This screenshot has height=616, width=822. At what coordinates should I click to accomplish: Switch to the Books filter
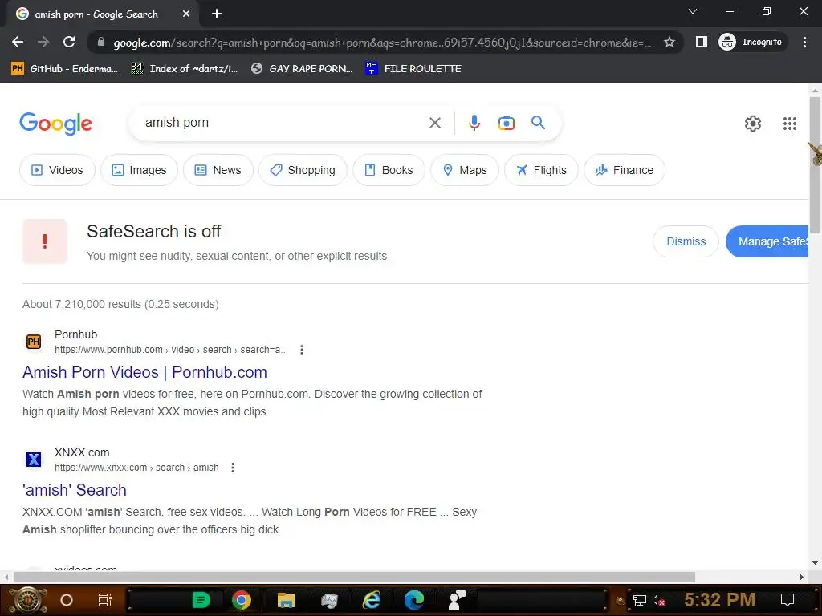click(389, 170)
